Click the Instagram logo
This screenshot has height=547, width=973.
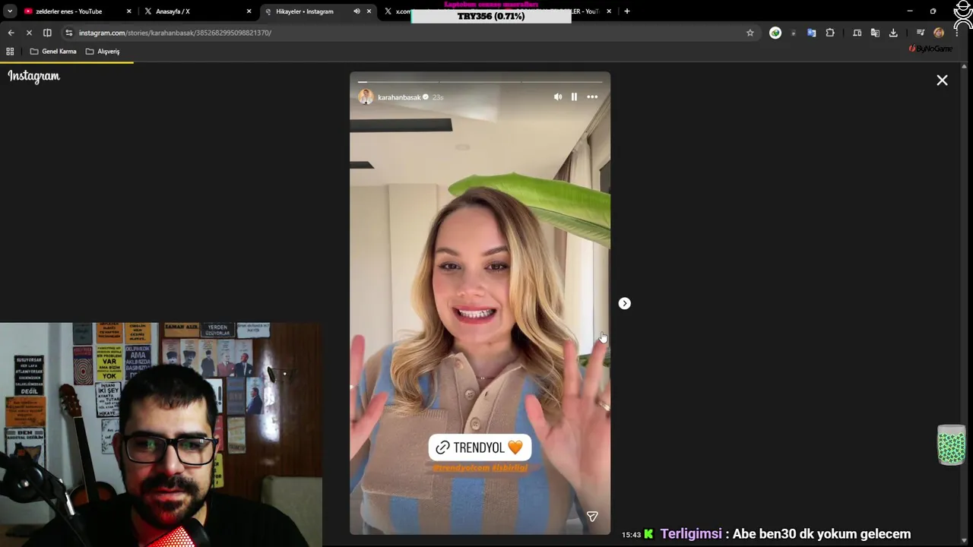pyautogui.click(x=33, y=76)
